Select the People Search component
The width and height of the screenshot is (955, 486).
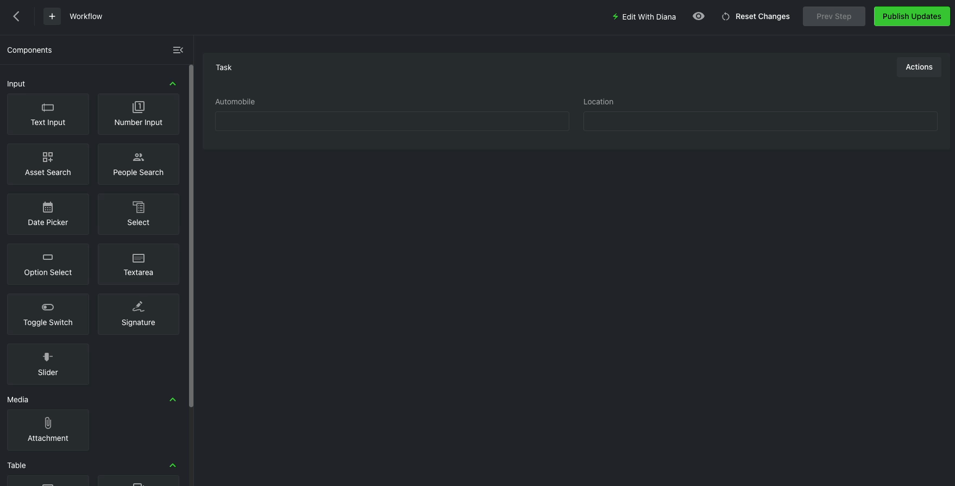click(x=139, y=164)
